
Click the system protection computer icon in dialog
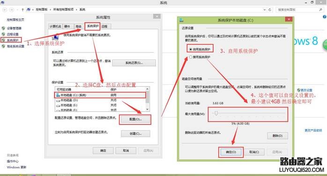pos(55,37)
